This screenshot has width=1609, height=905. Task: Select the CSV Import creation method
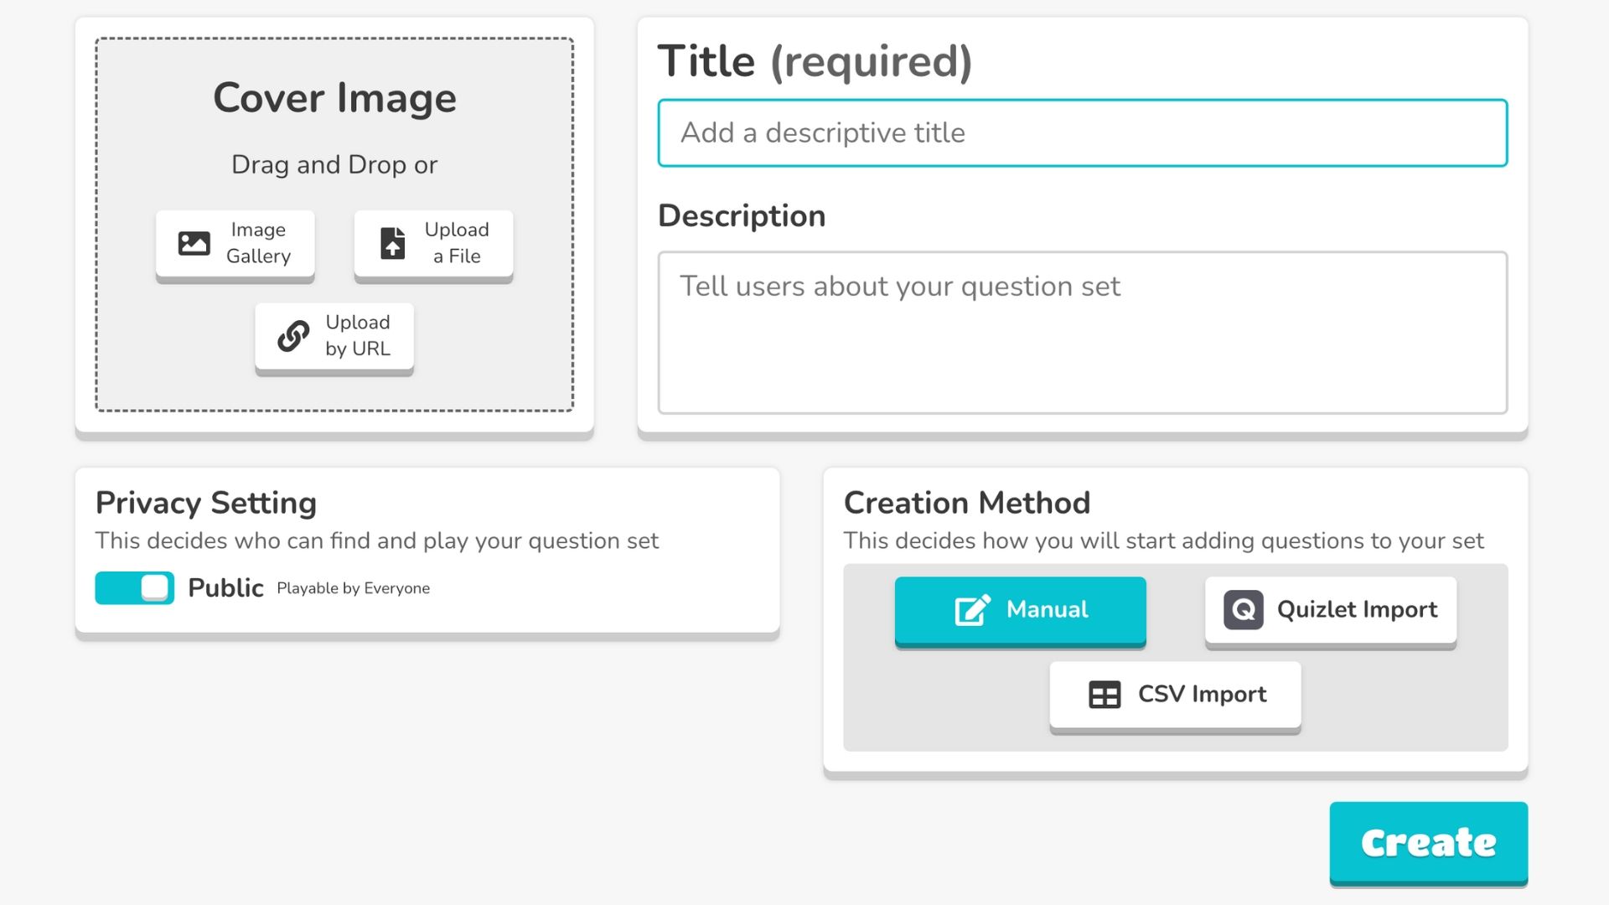pyautogui.click(x=1175, y=693)
